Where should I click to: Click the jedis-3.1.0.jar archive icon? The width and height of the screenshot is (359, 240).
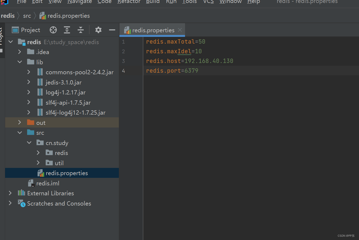(40, 82)
